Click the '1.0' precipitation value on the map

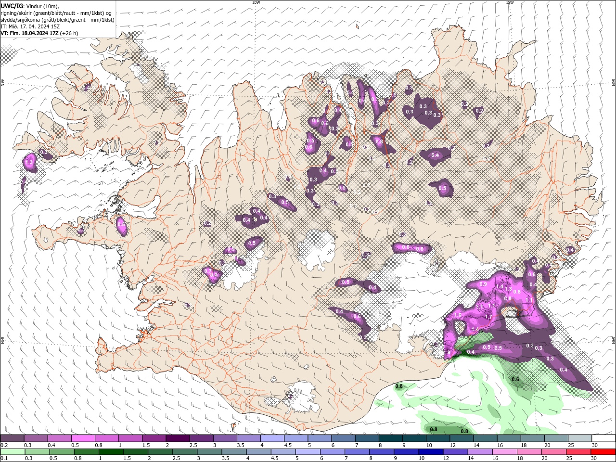coord(458,315)
